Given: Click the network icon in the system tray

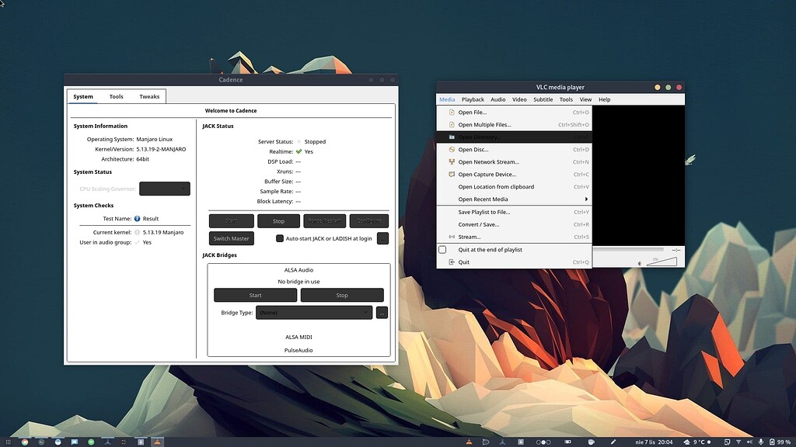Looking at the screenshot, I should coord(738,442).
